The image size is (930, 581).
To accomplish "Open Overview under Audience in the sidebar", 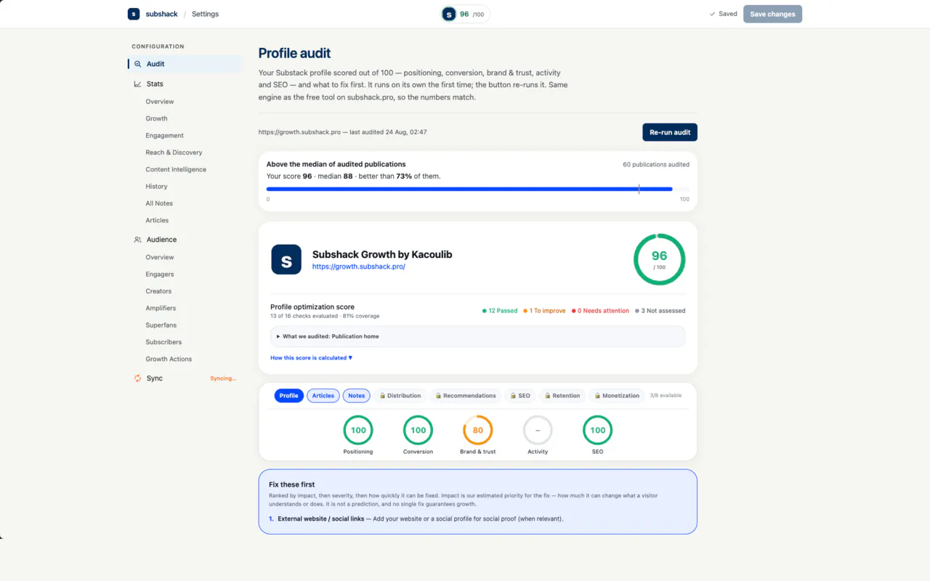I will click(x=160, y=257).
